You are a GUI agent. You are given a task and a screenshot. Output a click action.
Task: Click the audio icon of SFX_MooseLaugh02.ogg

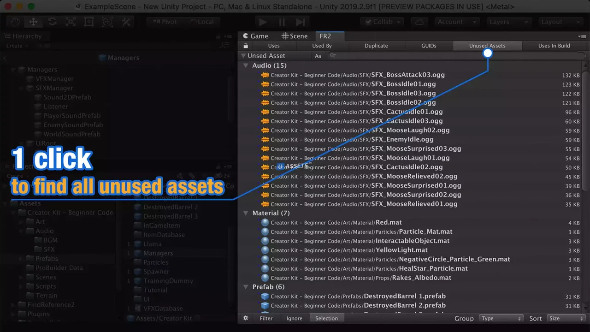(265, 130)
